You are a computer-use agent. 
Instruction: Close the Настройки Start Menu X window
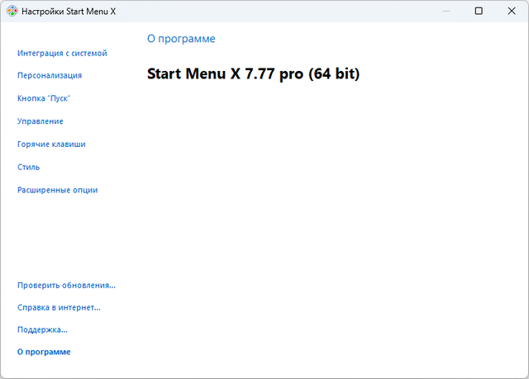[512, 11]
